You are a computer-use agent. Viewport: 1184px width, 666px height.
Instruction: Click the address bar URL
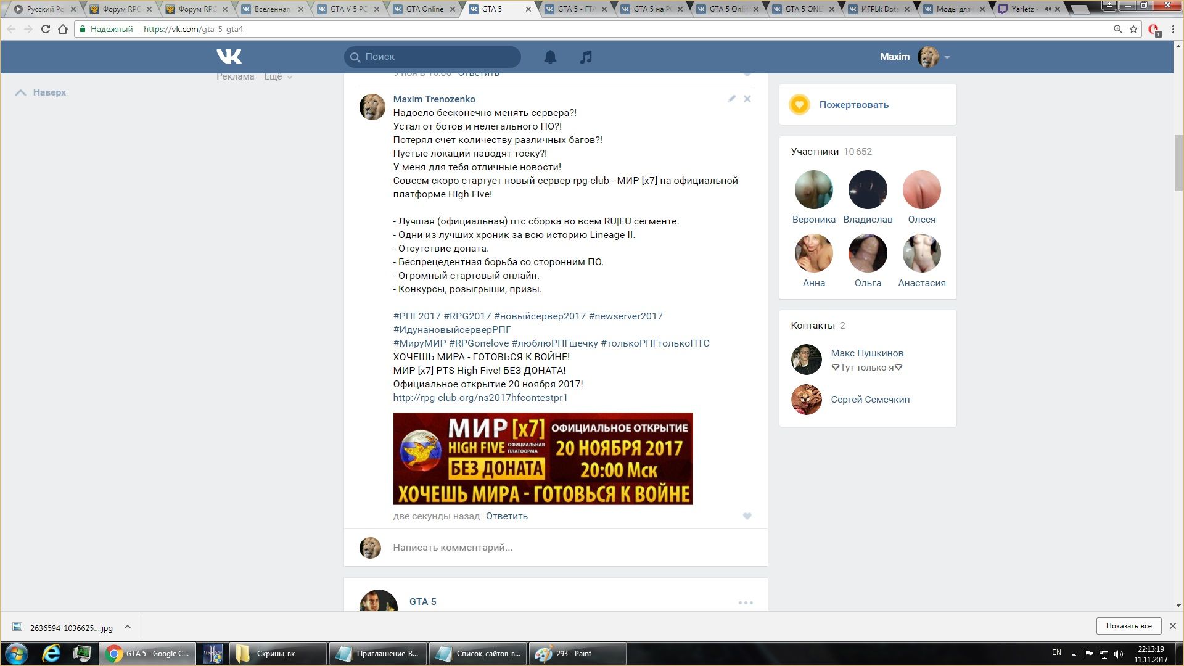tap(193, 29)
